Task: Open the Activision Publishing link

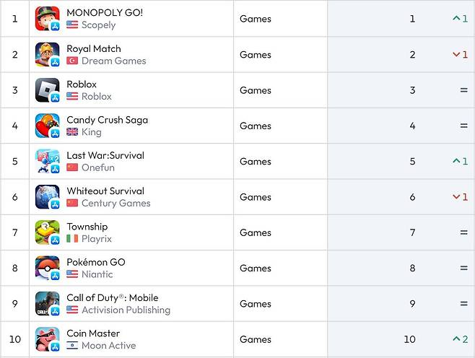Action: click(x=126, y=310)
